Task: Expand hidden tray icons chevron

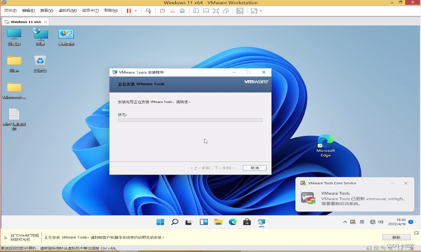Action: point(345,222)
